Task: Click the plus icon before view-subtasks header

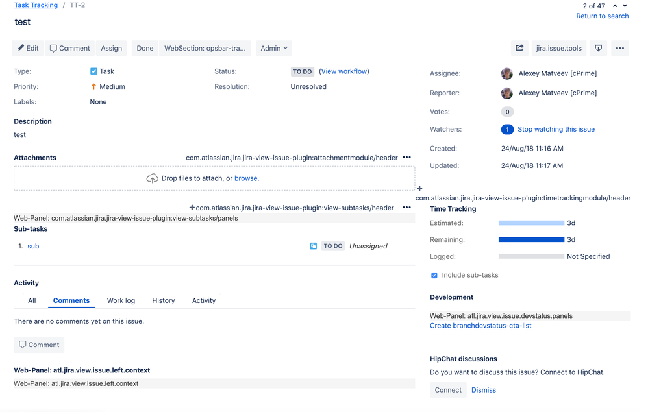Action: click(192, 208)
